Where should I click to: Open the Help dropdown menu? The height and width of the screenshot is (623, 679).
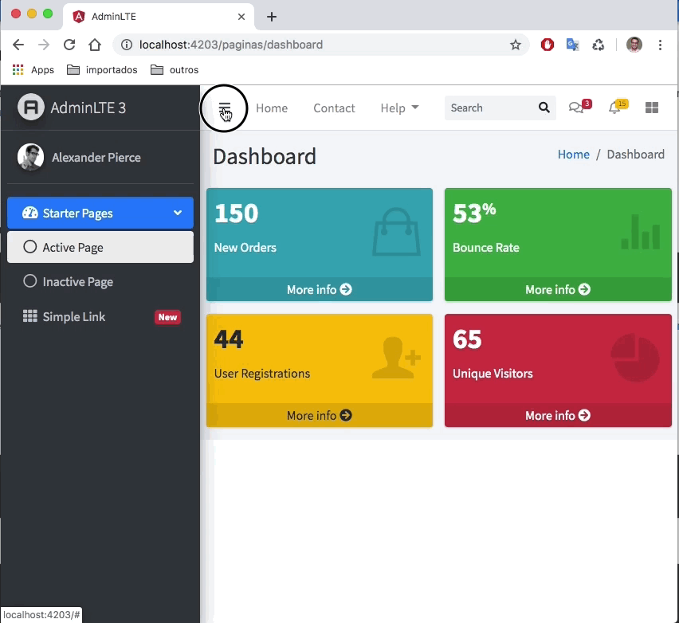pyautogui.click(x=400, y=108)
